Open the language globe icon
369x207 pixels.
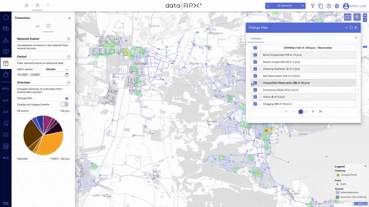point(337,6)
